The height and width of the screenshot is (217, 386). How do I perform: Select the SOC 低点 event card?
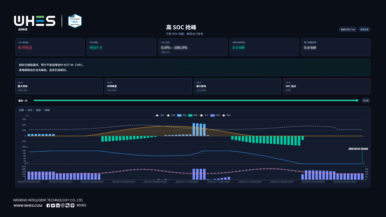pyautogui.click(x=327, y=86)
